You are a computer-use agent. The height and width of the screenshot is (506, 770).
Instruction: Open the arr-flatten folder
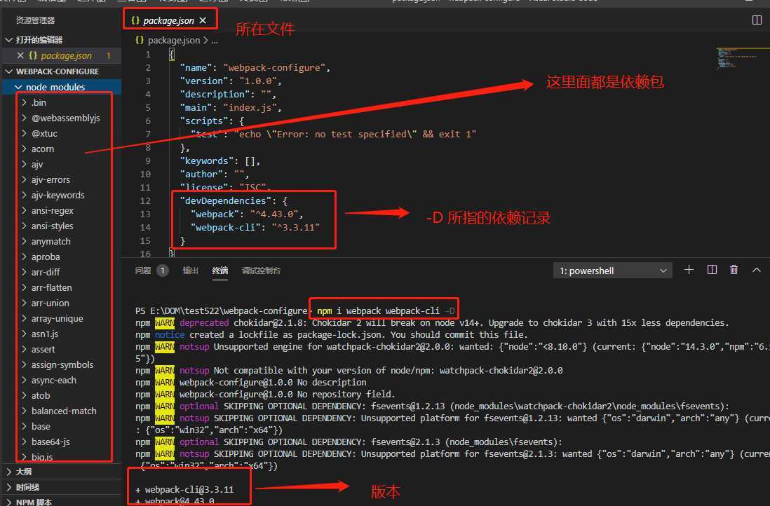[x=52, y=287]
